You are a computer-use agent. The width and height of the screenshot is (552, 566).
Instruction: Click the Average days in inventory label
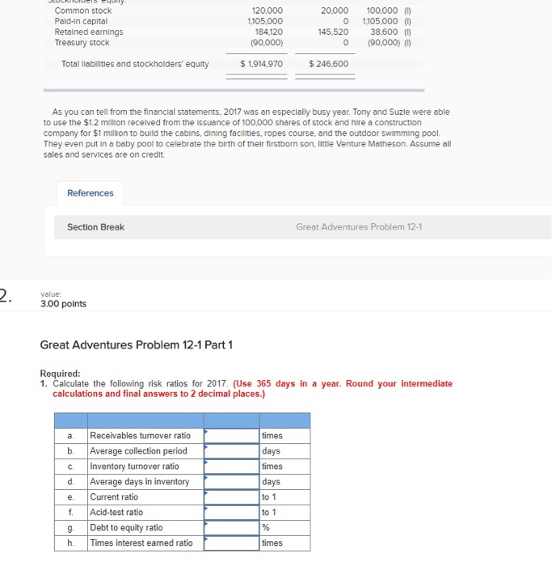click(x=139, y=482)
